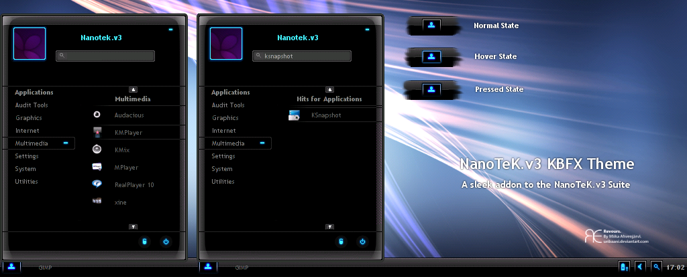Click user avatar in right menu
Screen dimensions: 687x277
click(x=226, y=44)
